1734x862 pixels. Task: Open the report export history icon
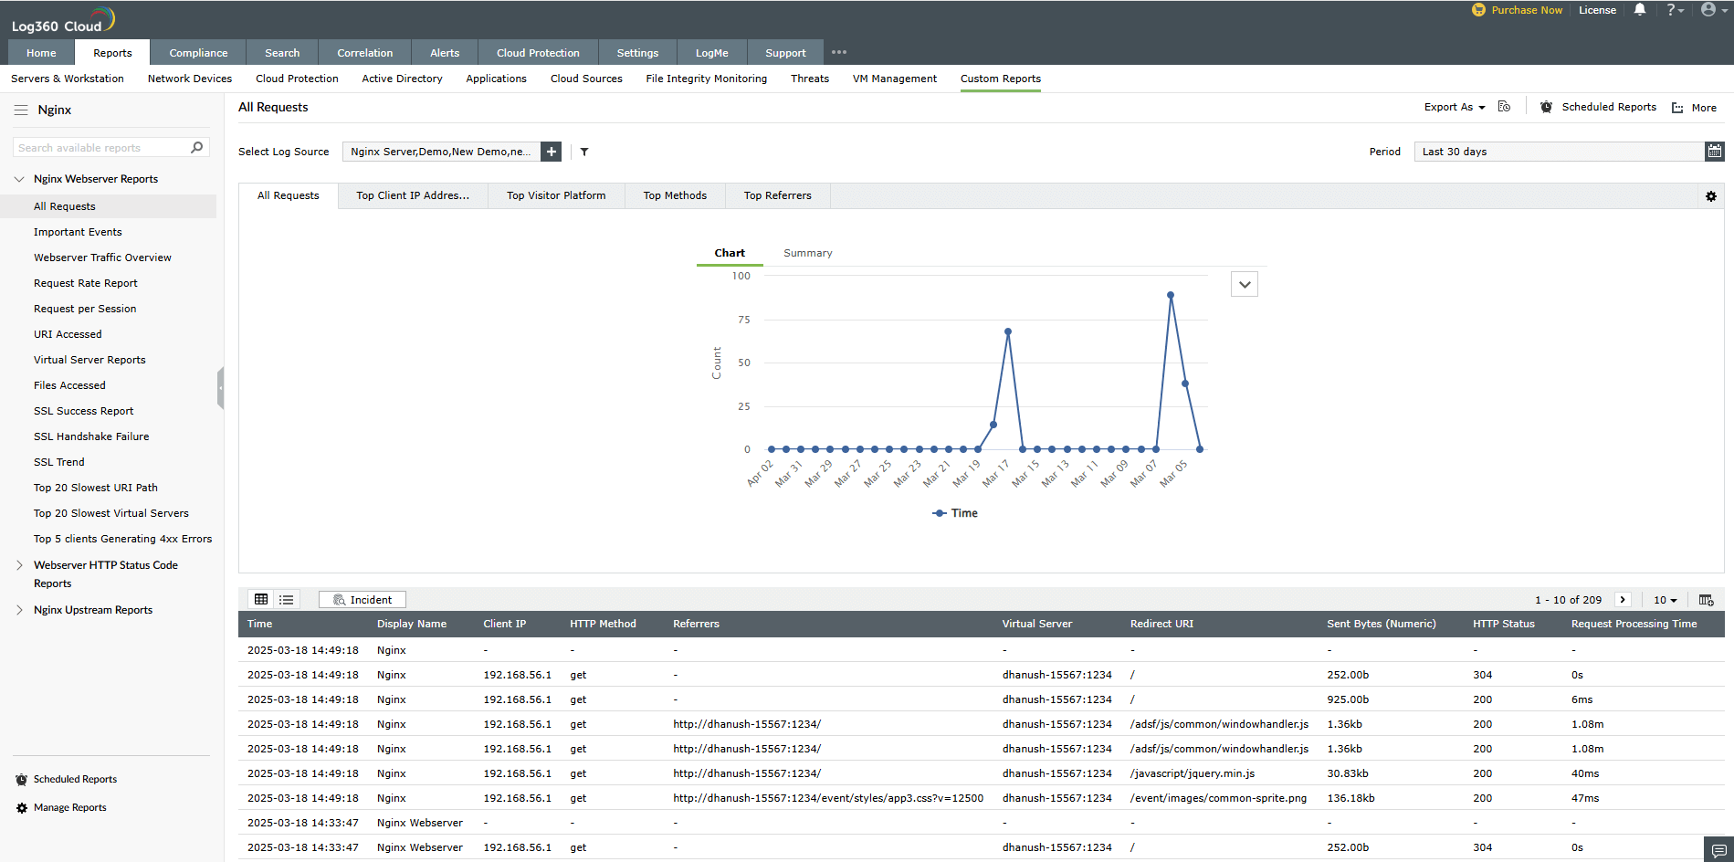coord(1504,106)
